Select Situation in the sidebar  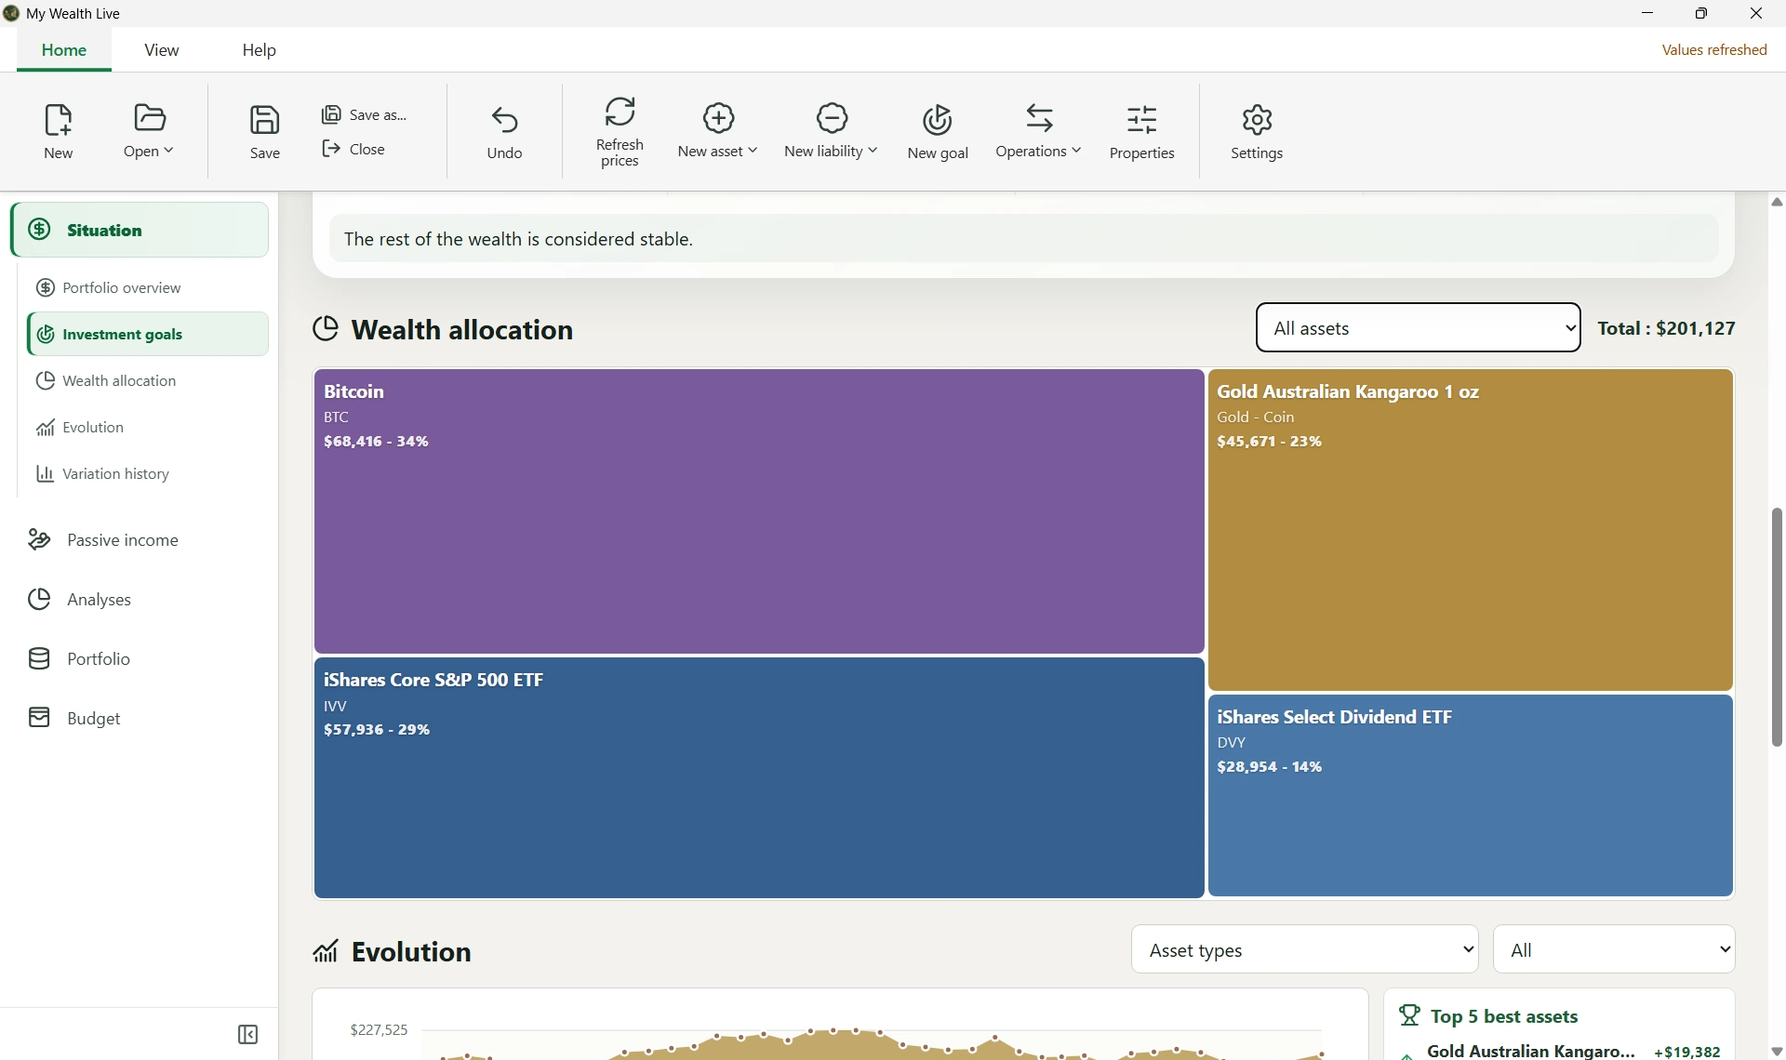pyautogui.click(x=140, y=230)
